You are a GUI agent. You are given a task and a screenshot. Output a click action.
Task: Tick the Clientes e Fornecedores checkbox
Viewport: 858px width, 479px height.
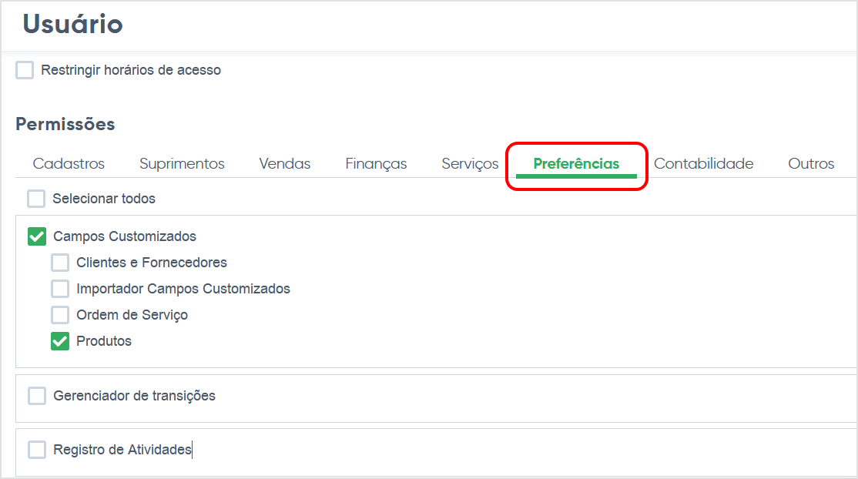[x=59, y=263]
